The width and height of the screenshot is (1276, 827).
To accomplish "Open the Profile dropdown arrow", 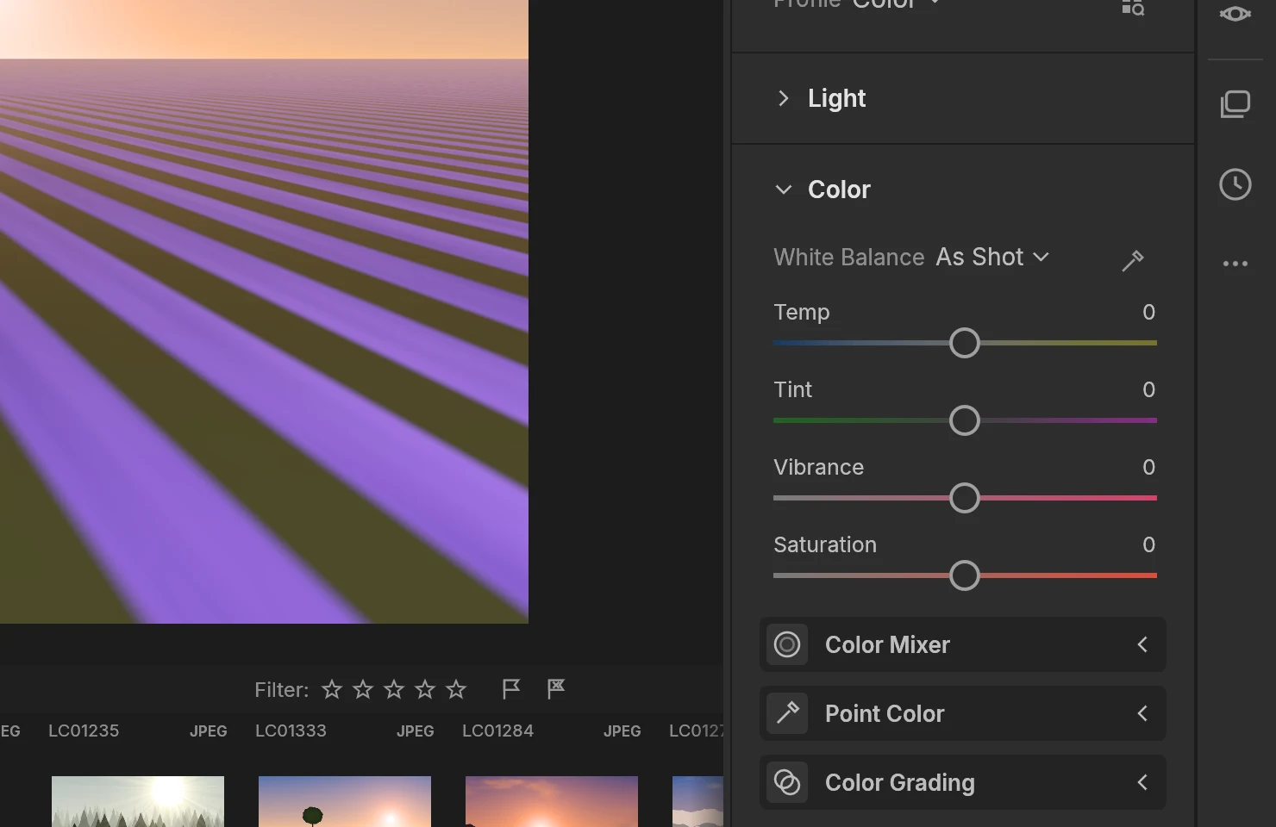I will pos(935,3).
